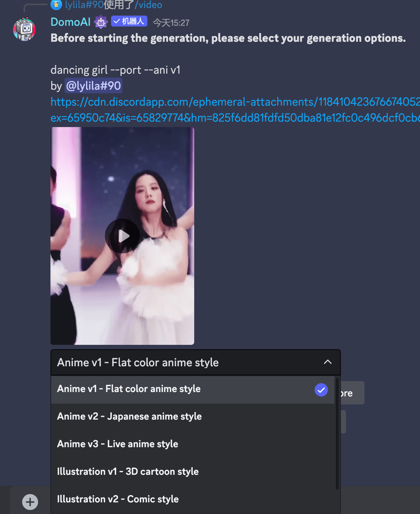Pick Illustration v1 - 3D cartoon style
Viewport: 420px width, 514px height.
pyautogui.click(x=128, y=472)
